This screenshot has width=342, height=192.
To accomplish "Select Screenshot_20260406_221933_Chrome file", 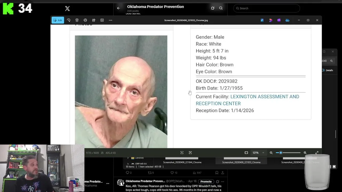I will 241,162.
